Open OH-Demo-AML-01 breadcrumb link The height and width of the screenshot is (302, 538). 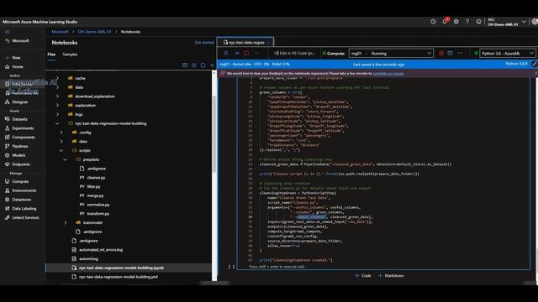(94, 32)
